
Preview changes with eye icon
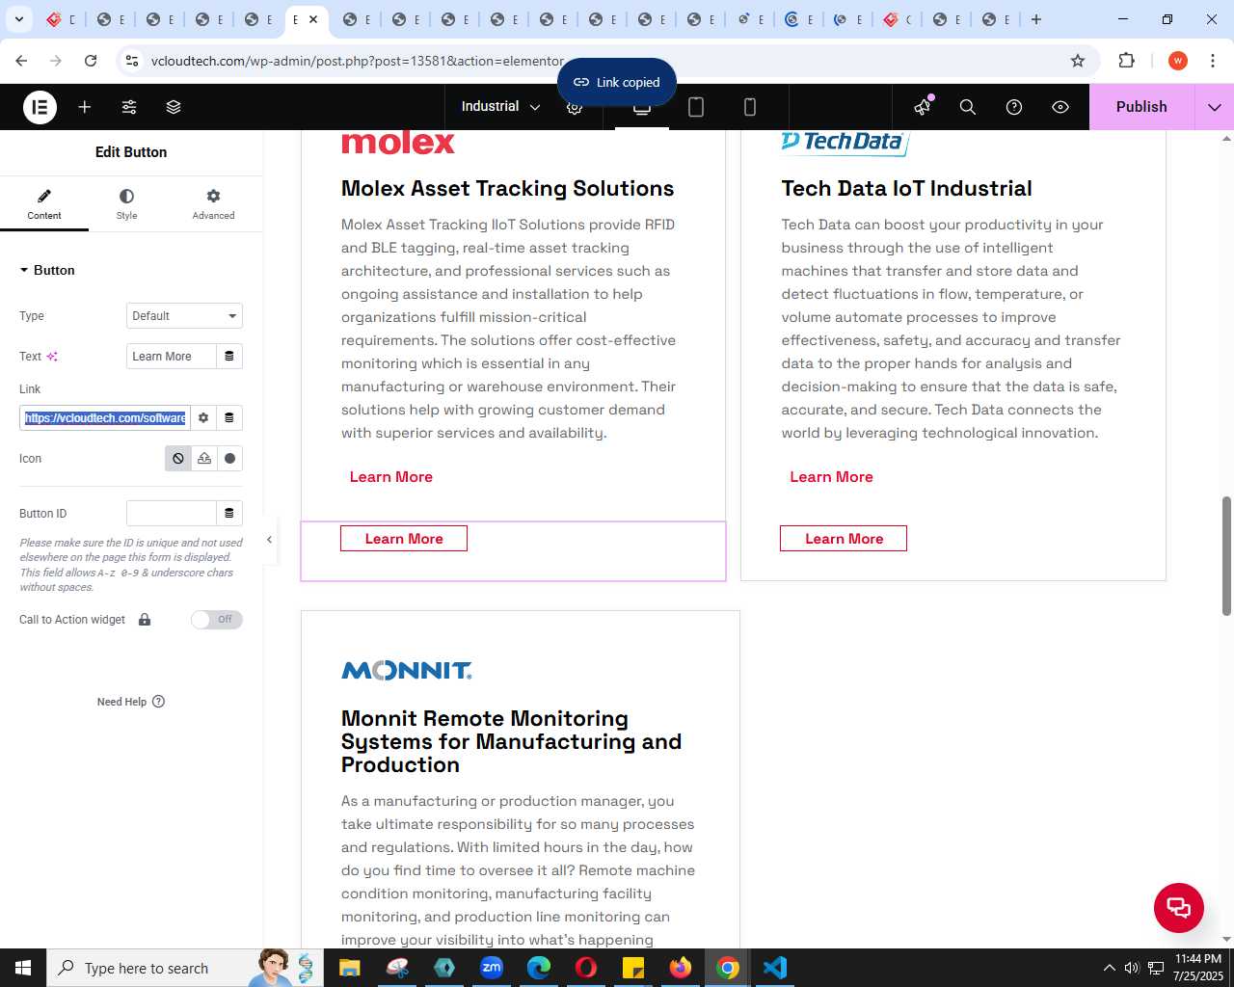(x=1060, y=107)
